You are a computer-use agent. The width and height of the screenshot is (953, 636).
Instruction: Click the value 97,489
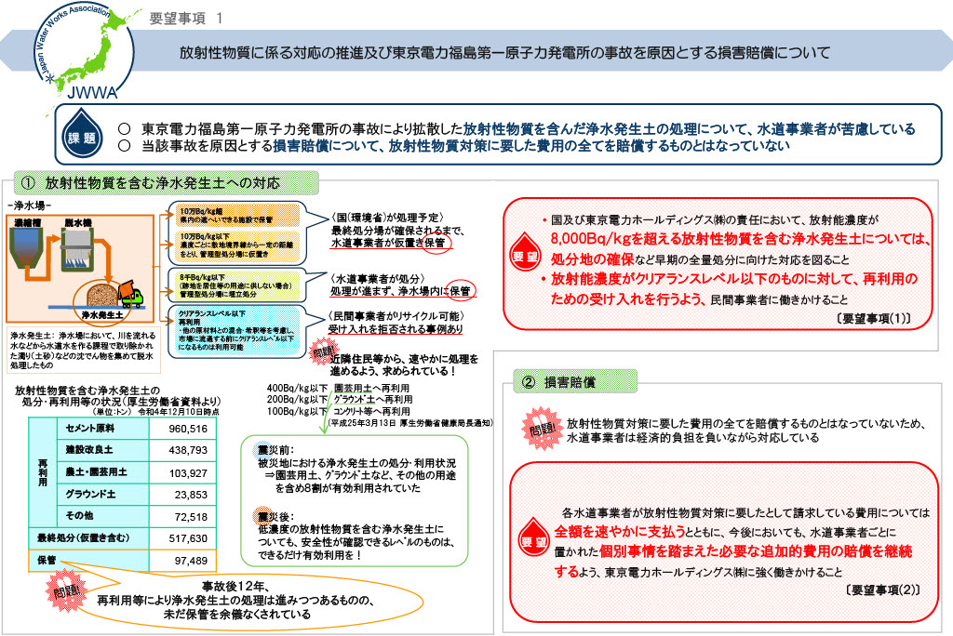(191, 561)
